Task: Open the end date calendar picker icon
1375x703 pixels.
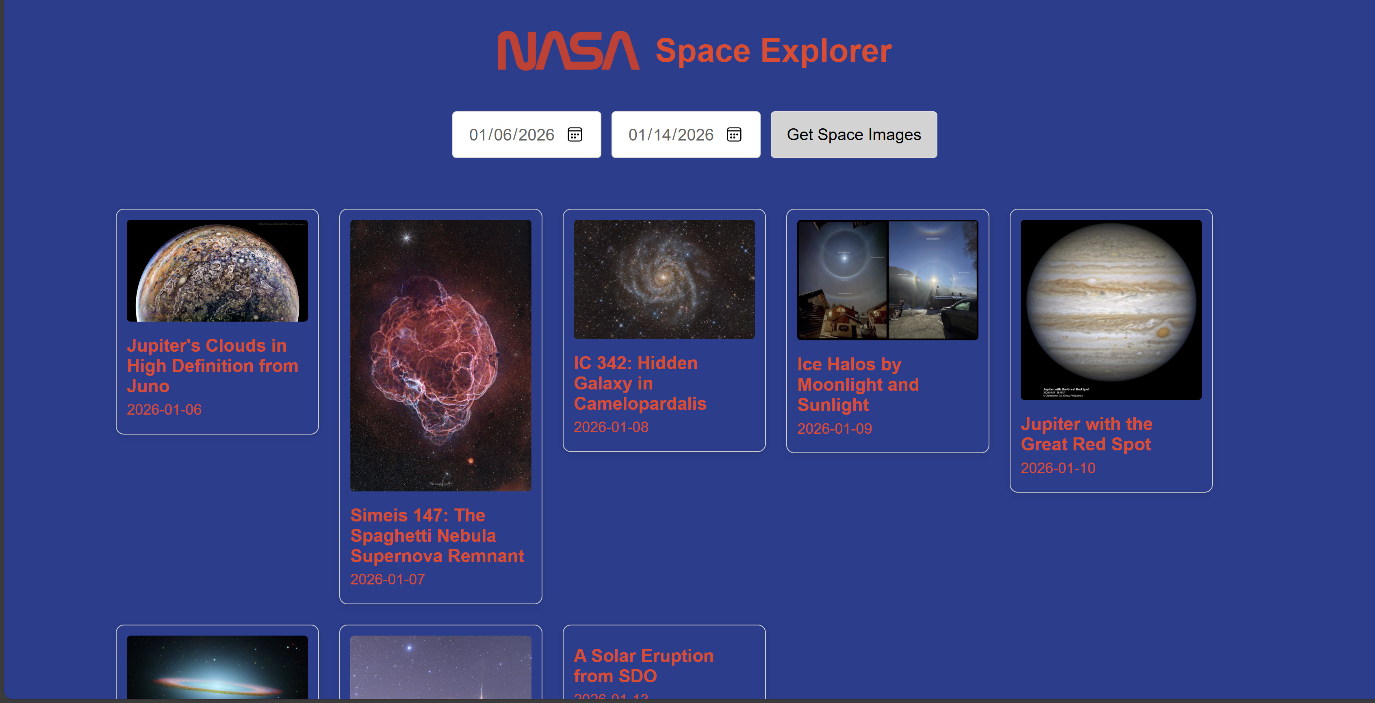Action: click(x=734, y=134)
